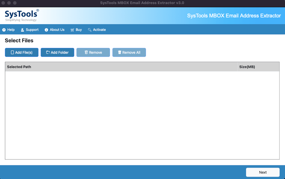Click the Support person icon

pos(22,30)
